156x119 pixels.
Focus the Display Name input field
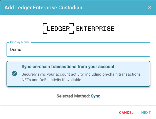pos(78,49)
